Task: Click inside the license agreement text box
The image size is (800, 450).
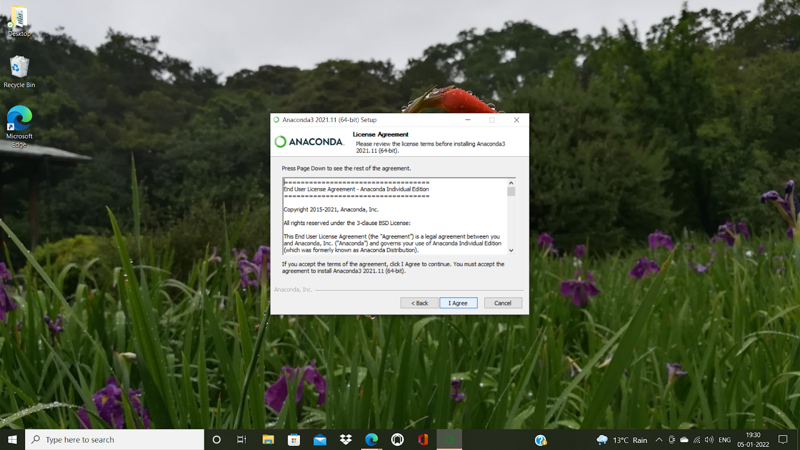Action: [395, 216]
